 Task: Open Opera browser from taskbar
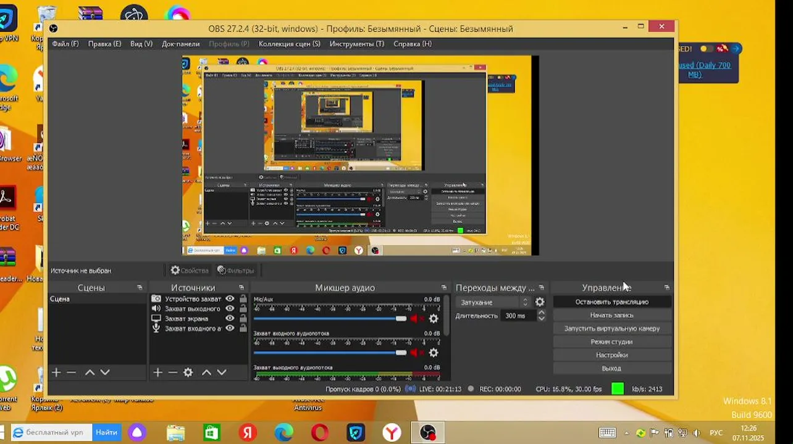coord(320,433)
